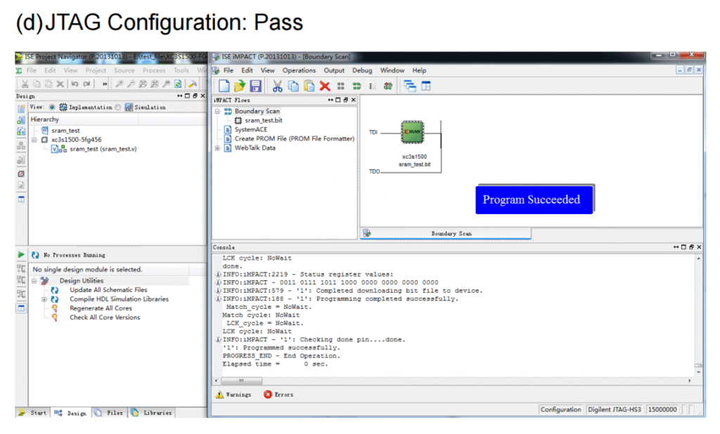Switch to the Files tab

point(110,413)
